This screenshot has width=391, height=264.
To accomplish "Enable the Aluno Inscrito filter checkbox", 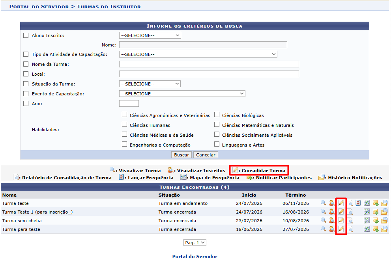I will pyautogui.click(x=26, y=35).
